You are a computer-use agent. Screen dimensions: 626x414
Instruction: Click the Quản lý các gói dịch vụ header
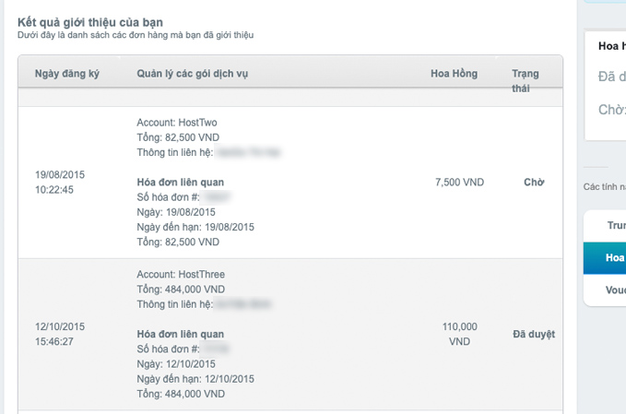193,74
